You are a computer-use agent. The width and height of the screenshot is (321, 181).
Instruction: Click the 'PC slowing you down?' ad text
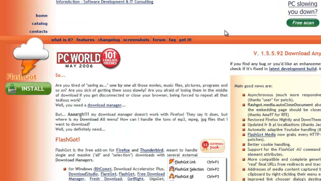[x=303, y=8]
